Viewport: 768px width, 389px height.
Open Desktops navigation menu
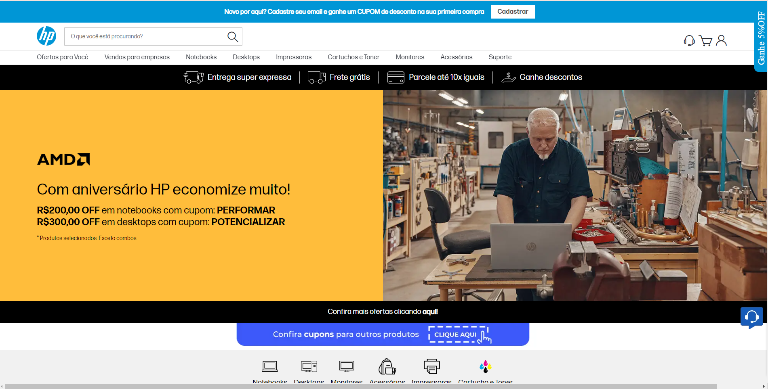[246, 57]
